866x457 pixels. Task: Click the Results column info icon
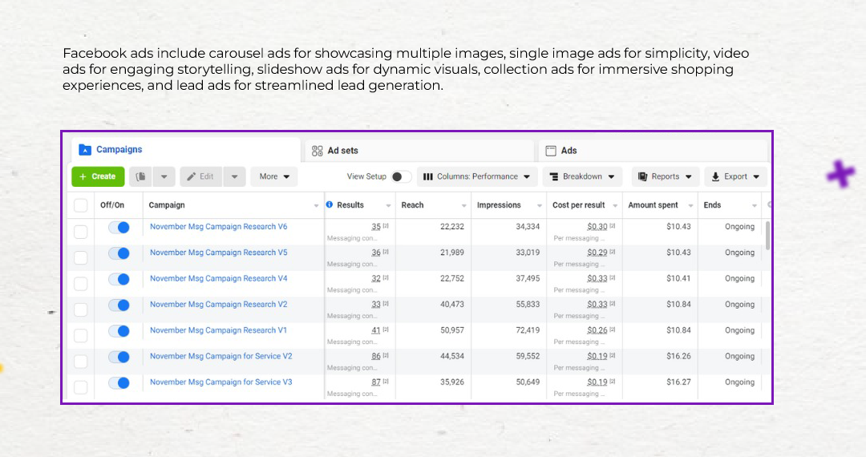pos(330,205)
